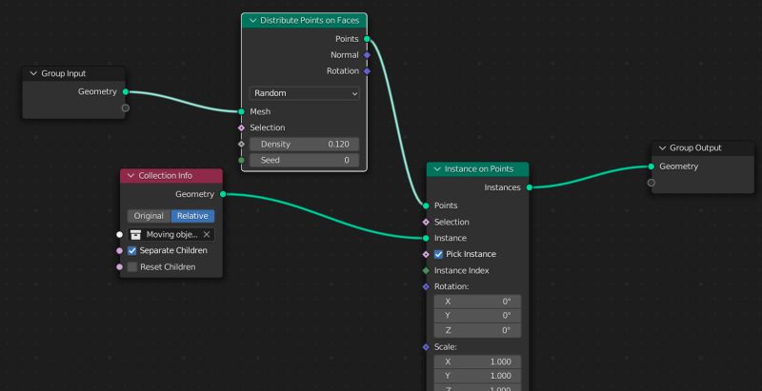Screen dimensions: 762x391
Task: Click the Scale input socket
Action: [x=426, y=347]
